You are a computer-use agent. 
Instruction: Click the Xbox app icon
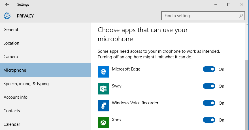coord(103,123)
